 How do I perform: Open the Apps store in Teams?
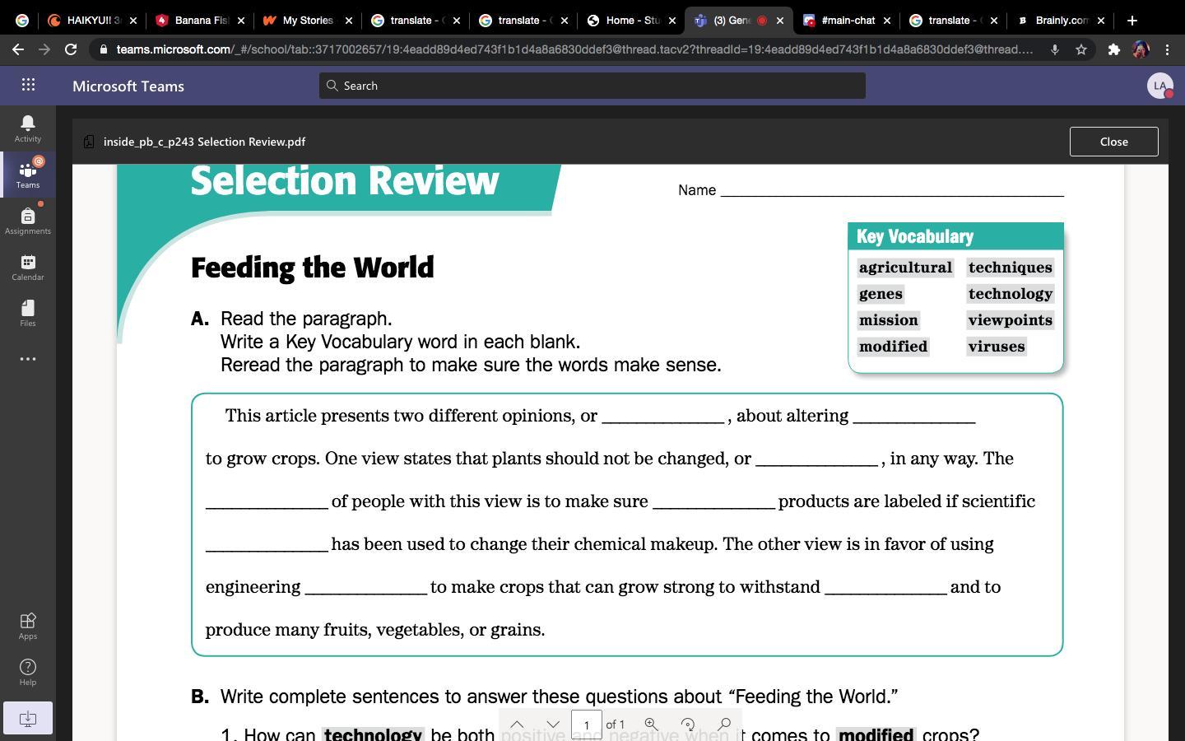coord(27,625)
